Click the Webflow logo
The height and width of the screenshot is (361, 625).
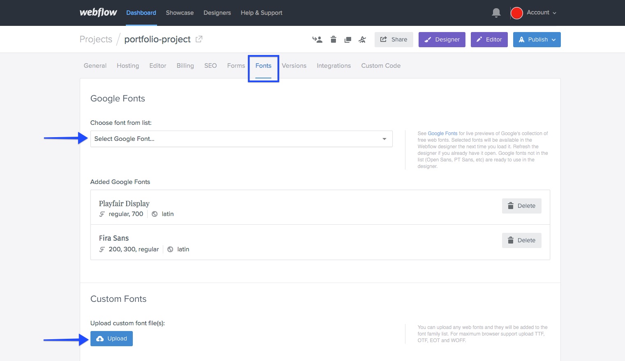(98, 12)
